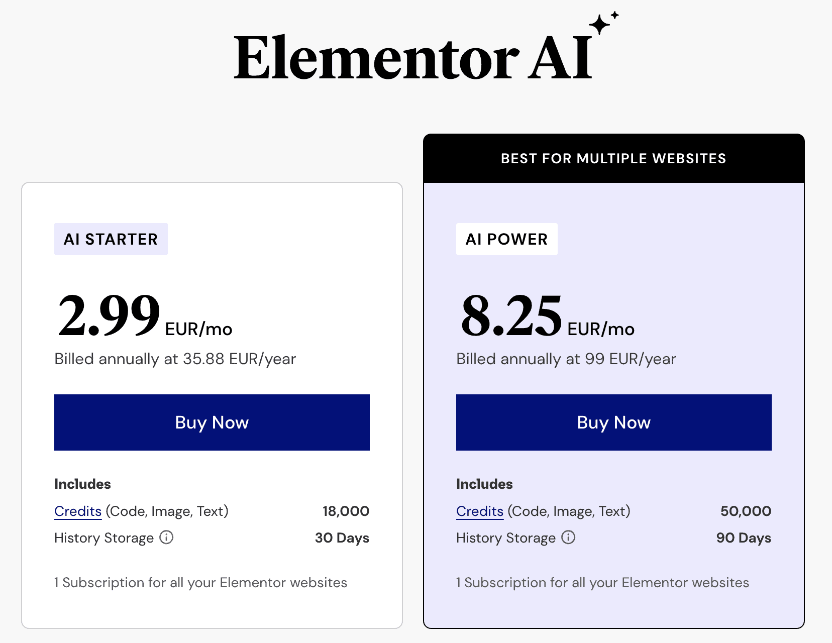Click the 50,000 credits value
This screenshot has width=832, height=643.
746,511
